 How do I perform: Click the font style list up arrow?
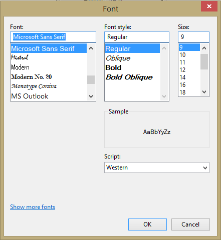click(x=164, y=48)
